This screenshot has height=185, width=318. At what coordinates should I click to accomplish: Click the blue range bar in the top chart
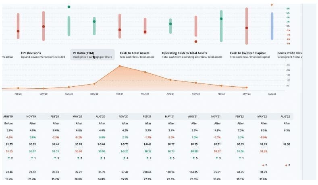coord(272,26)
